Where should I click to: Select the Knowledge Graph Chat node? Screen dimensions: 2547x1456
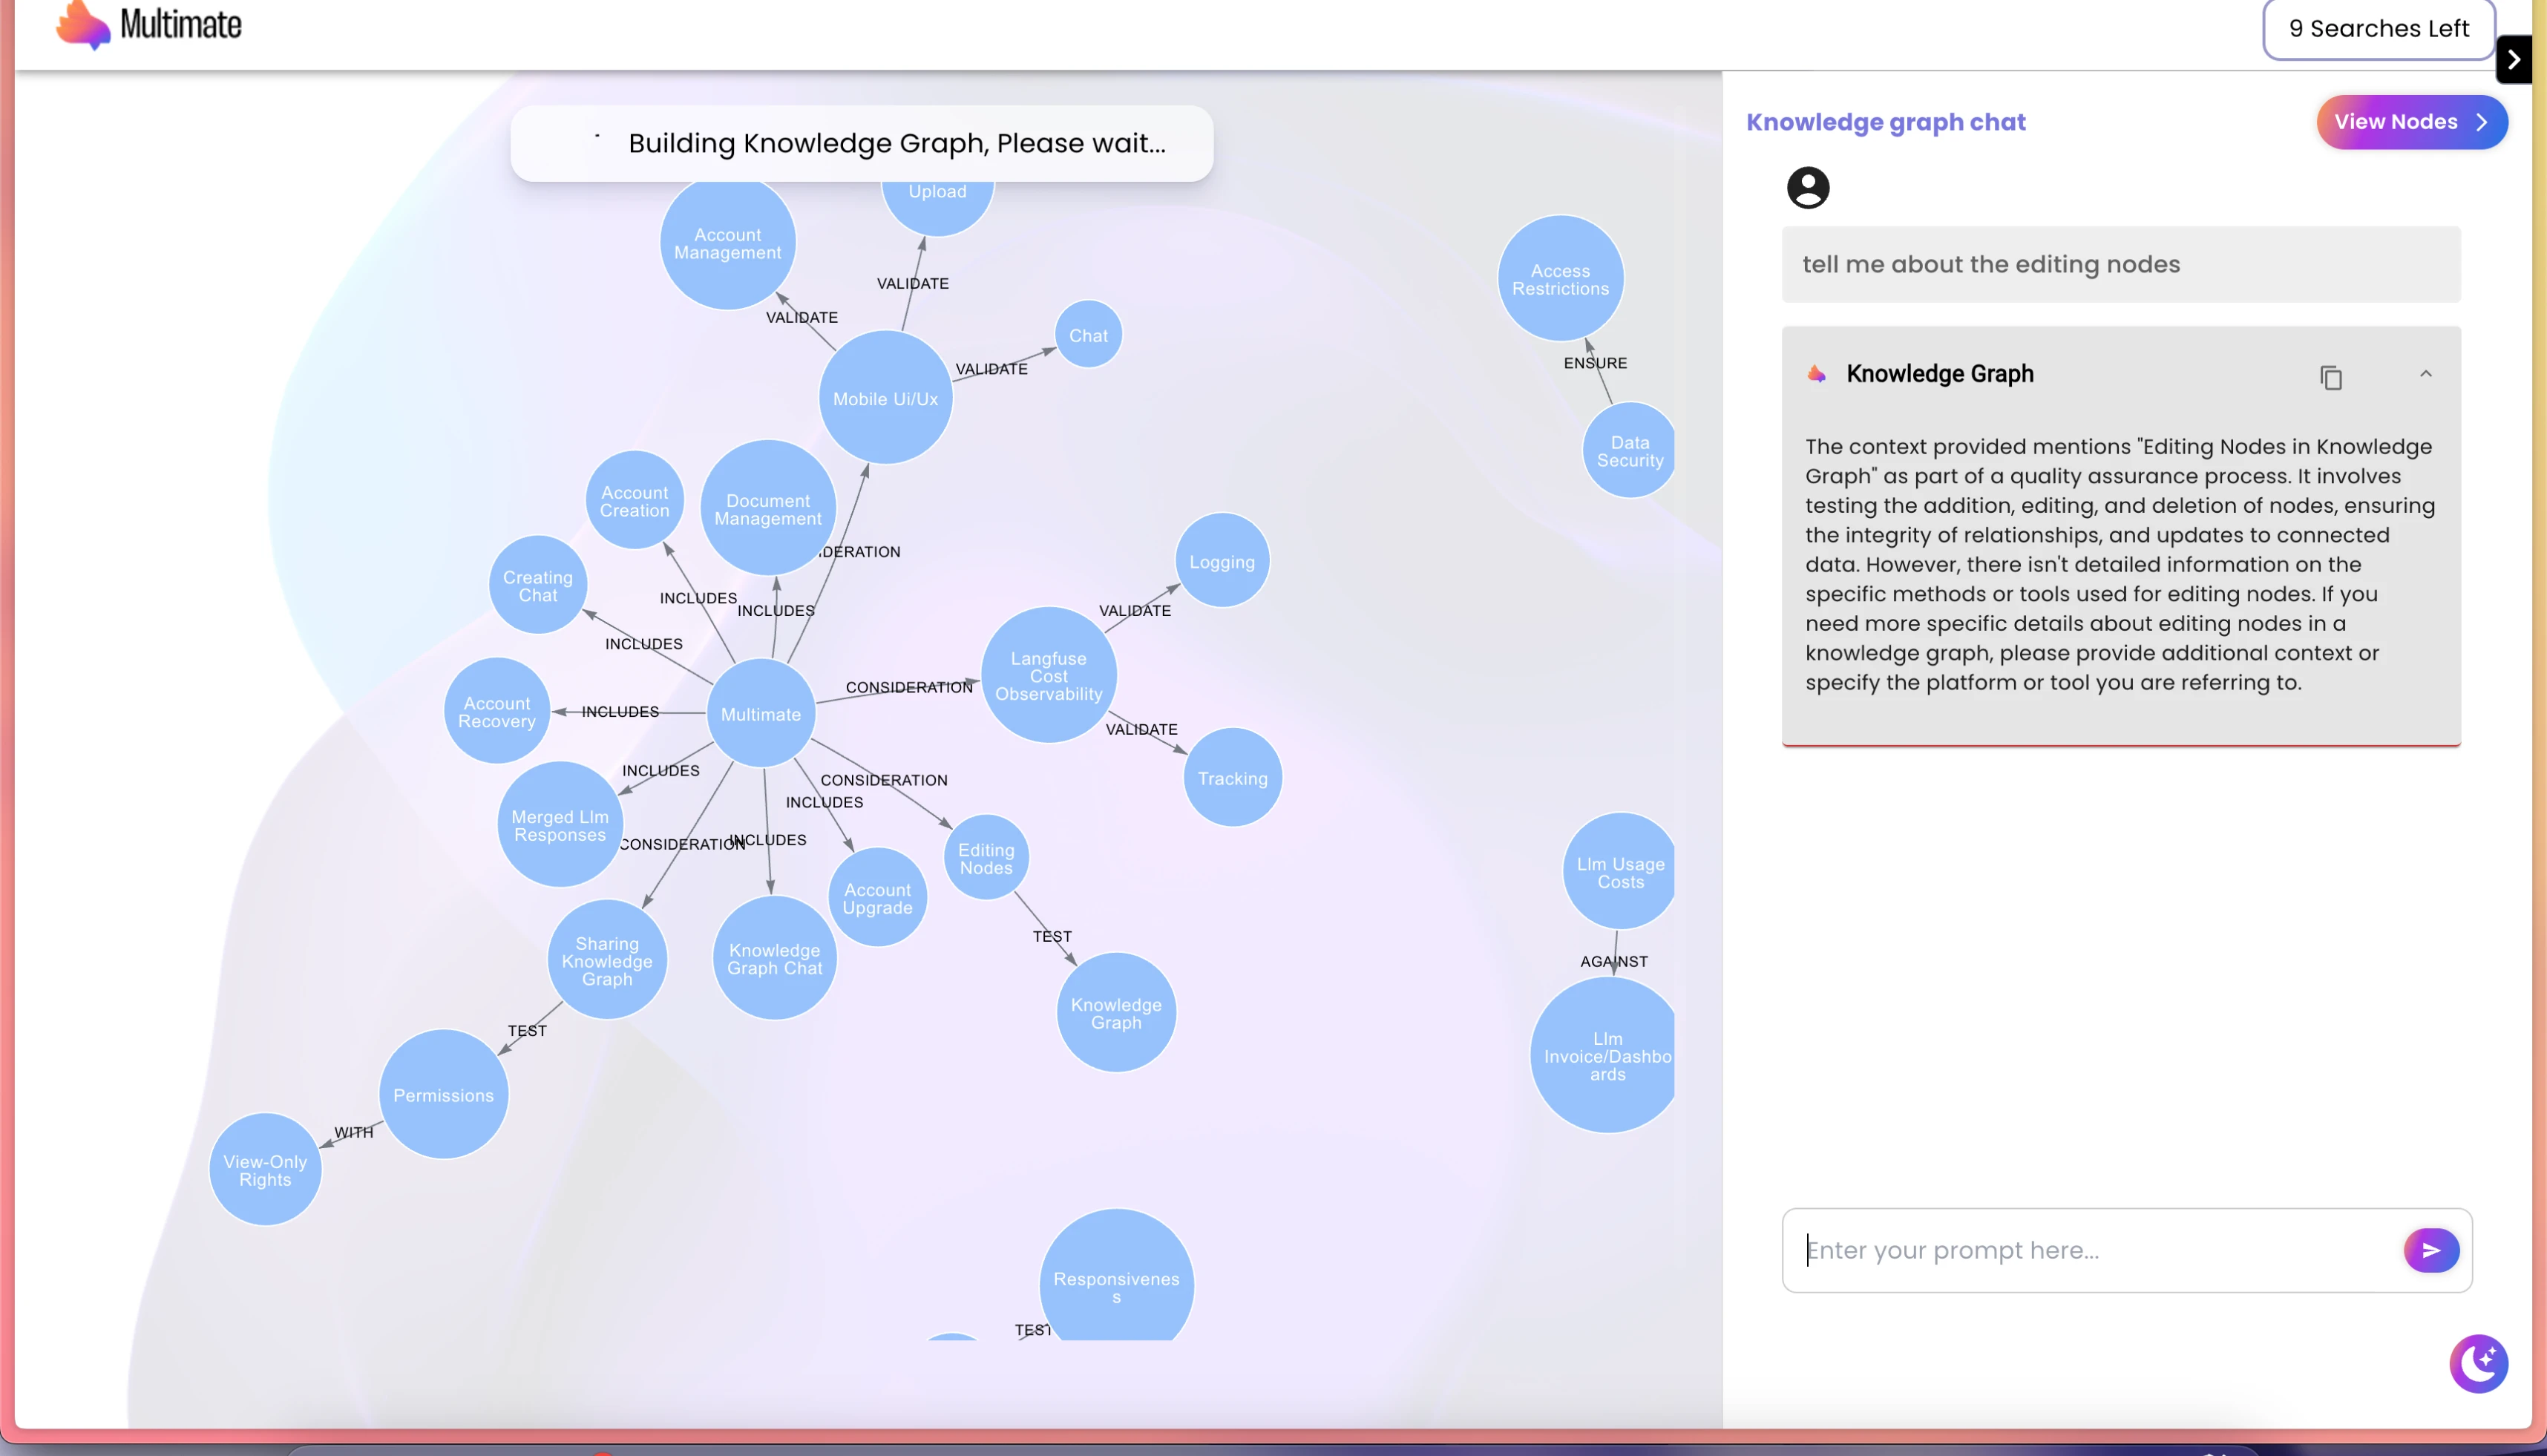774,958
